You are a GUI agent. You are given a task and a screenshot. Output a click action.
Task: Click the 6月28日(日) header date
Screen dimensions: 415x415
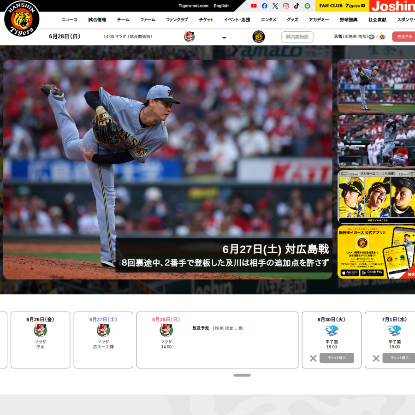(x=65, y=36)
